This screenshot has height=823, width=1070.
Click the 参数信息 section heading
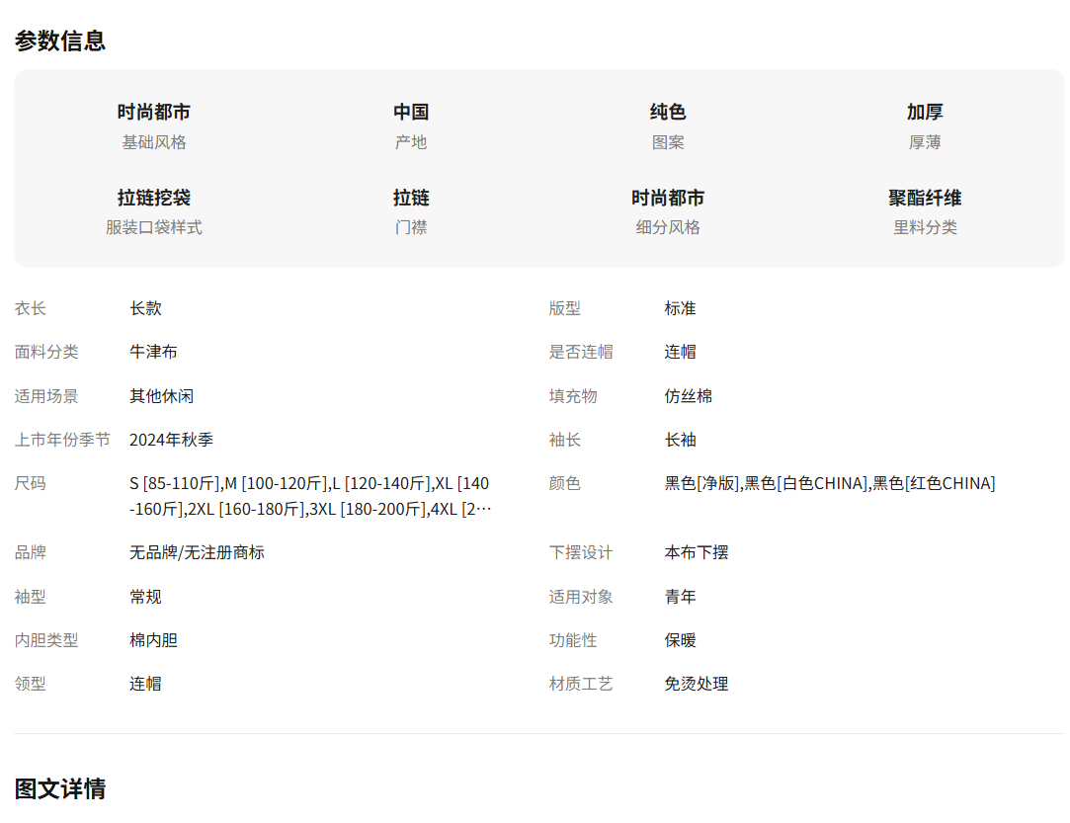pyautogui.click(x=60, y=41)
